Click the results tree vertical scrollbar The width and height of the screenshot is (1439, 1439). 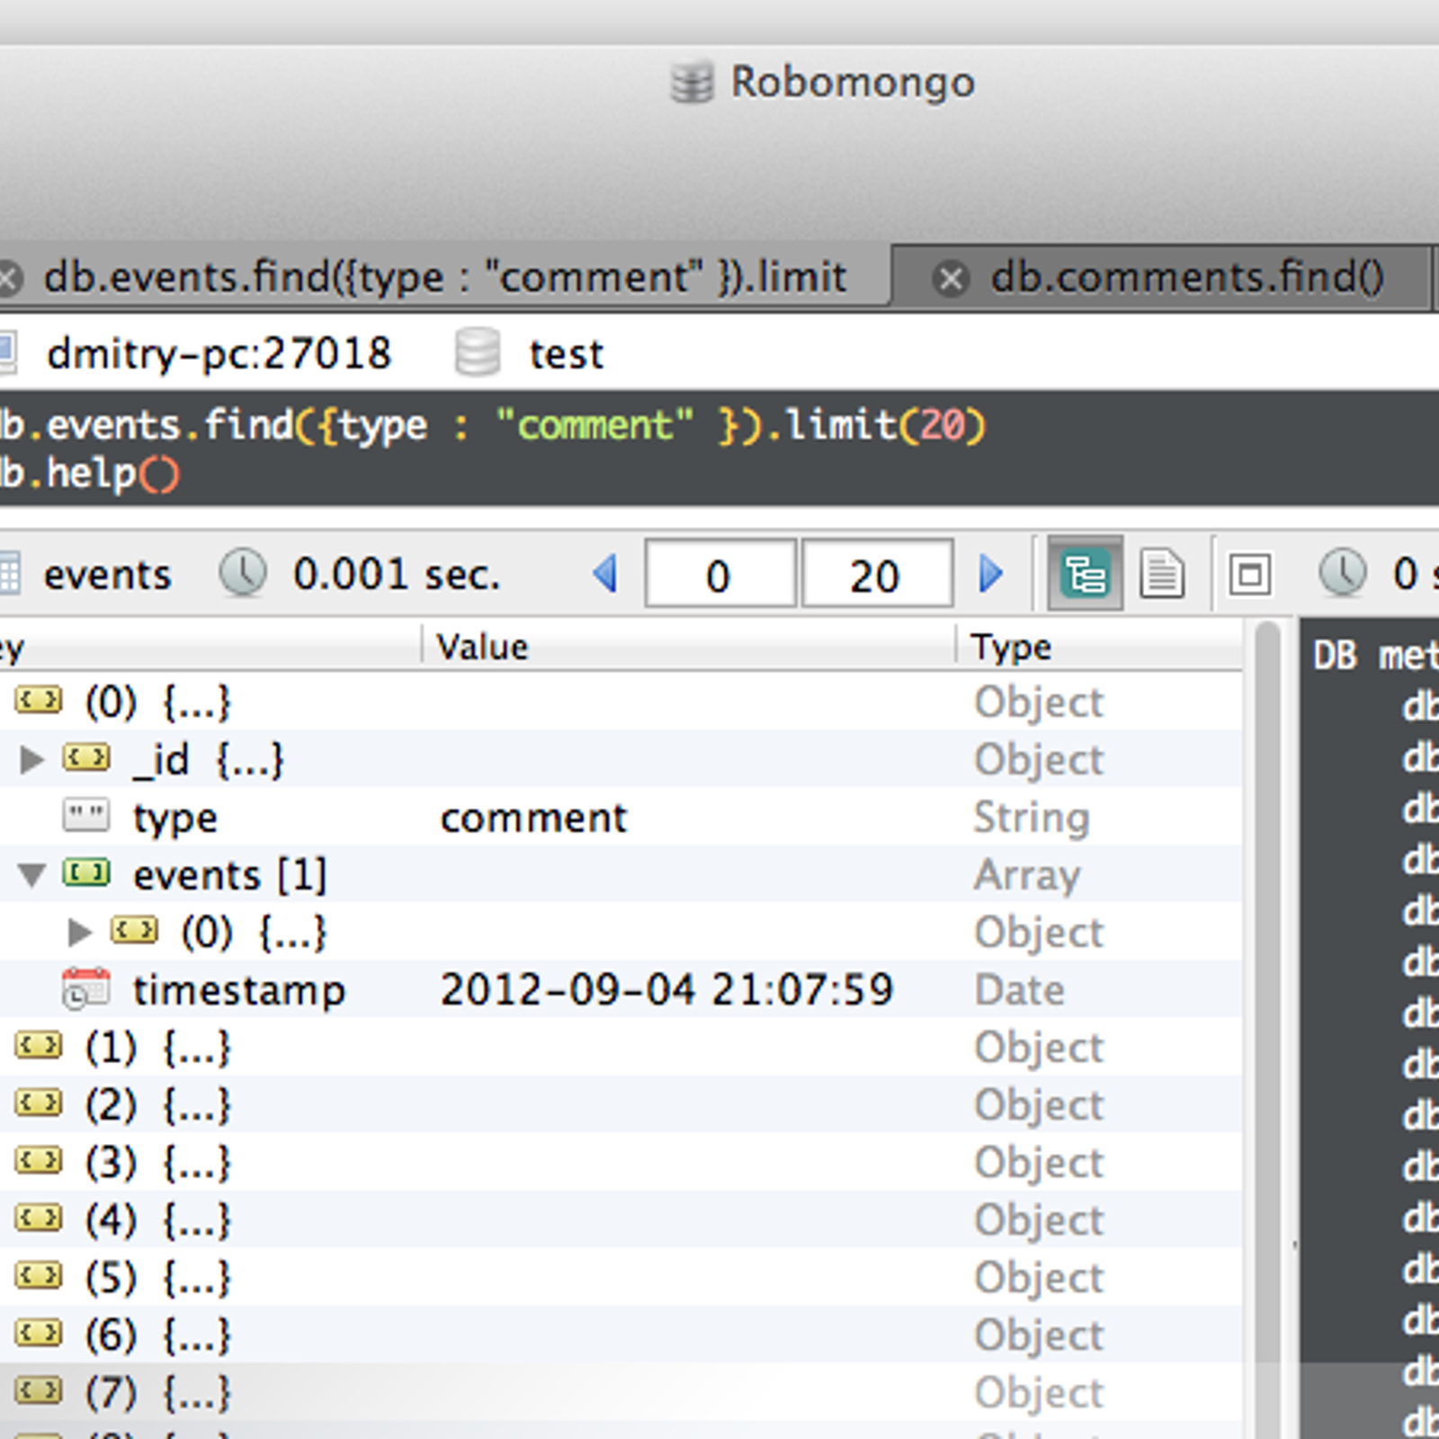click(1267, 1030)
